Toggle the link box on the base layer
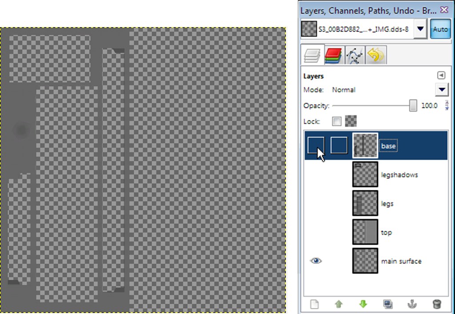Image resolution: width=455 pixels, height=314 pixels. (x=339, y=145)
